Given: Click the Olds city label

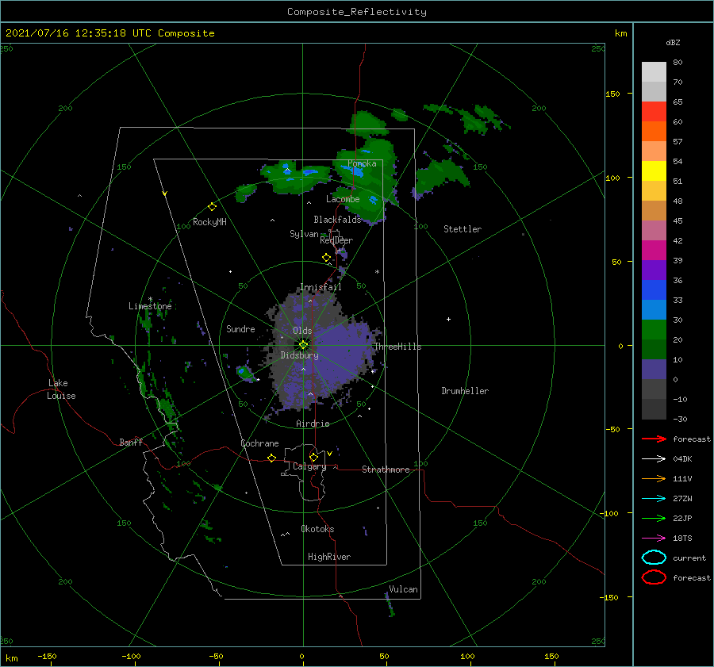Looking at the screenshot, I should tap(302, 331).
